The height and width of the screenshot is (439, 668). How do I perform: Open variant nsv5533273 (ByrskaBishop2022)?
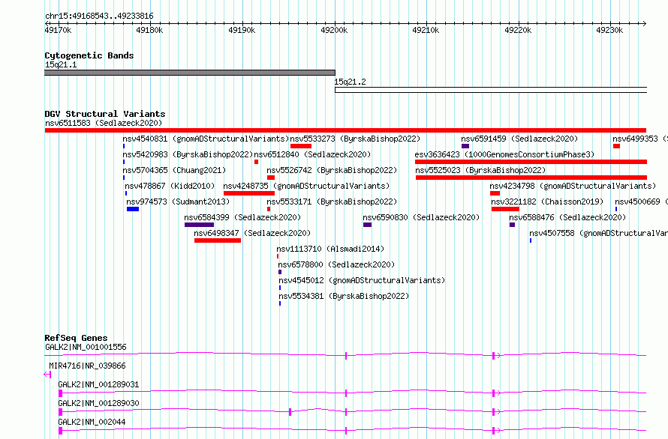355,139
